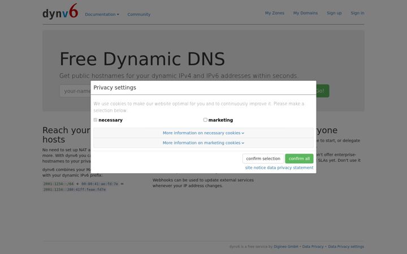
Task: Click the Free Dynamic DNS heading
Action: point(142,59)
